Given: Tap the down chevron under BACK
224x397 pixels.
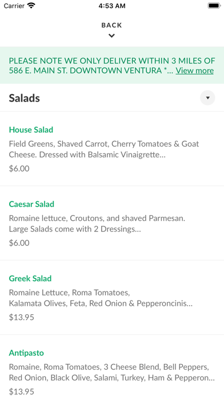Looking at the screenshot, I should 111,36.
